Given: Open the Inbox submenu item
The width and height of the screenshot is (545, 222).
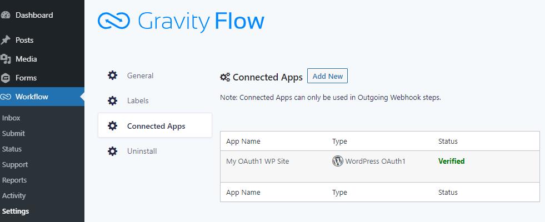Looking at the screenshot, I should 11,118.
